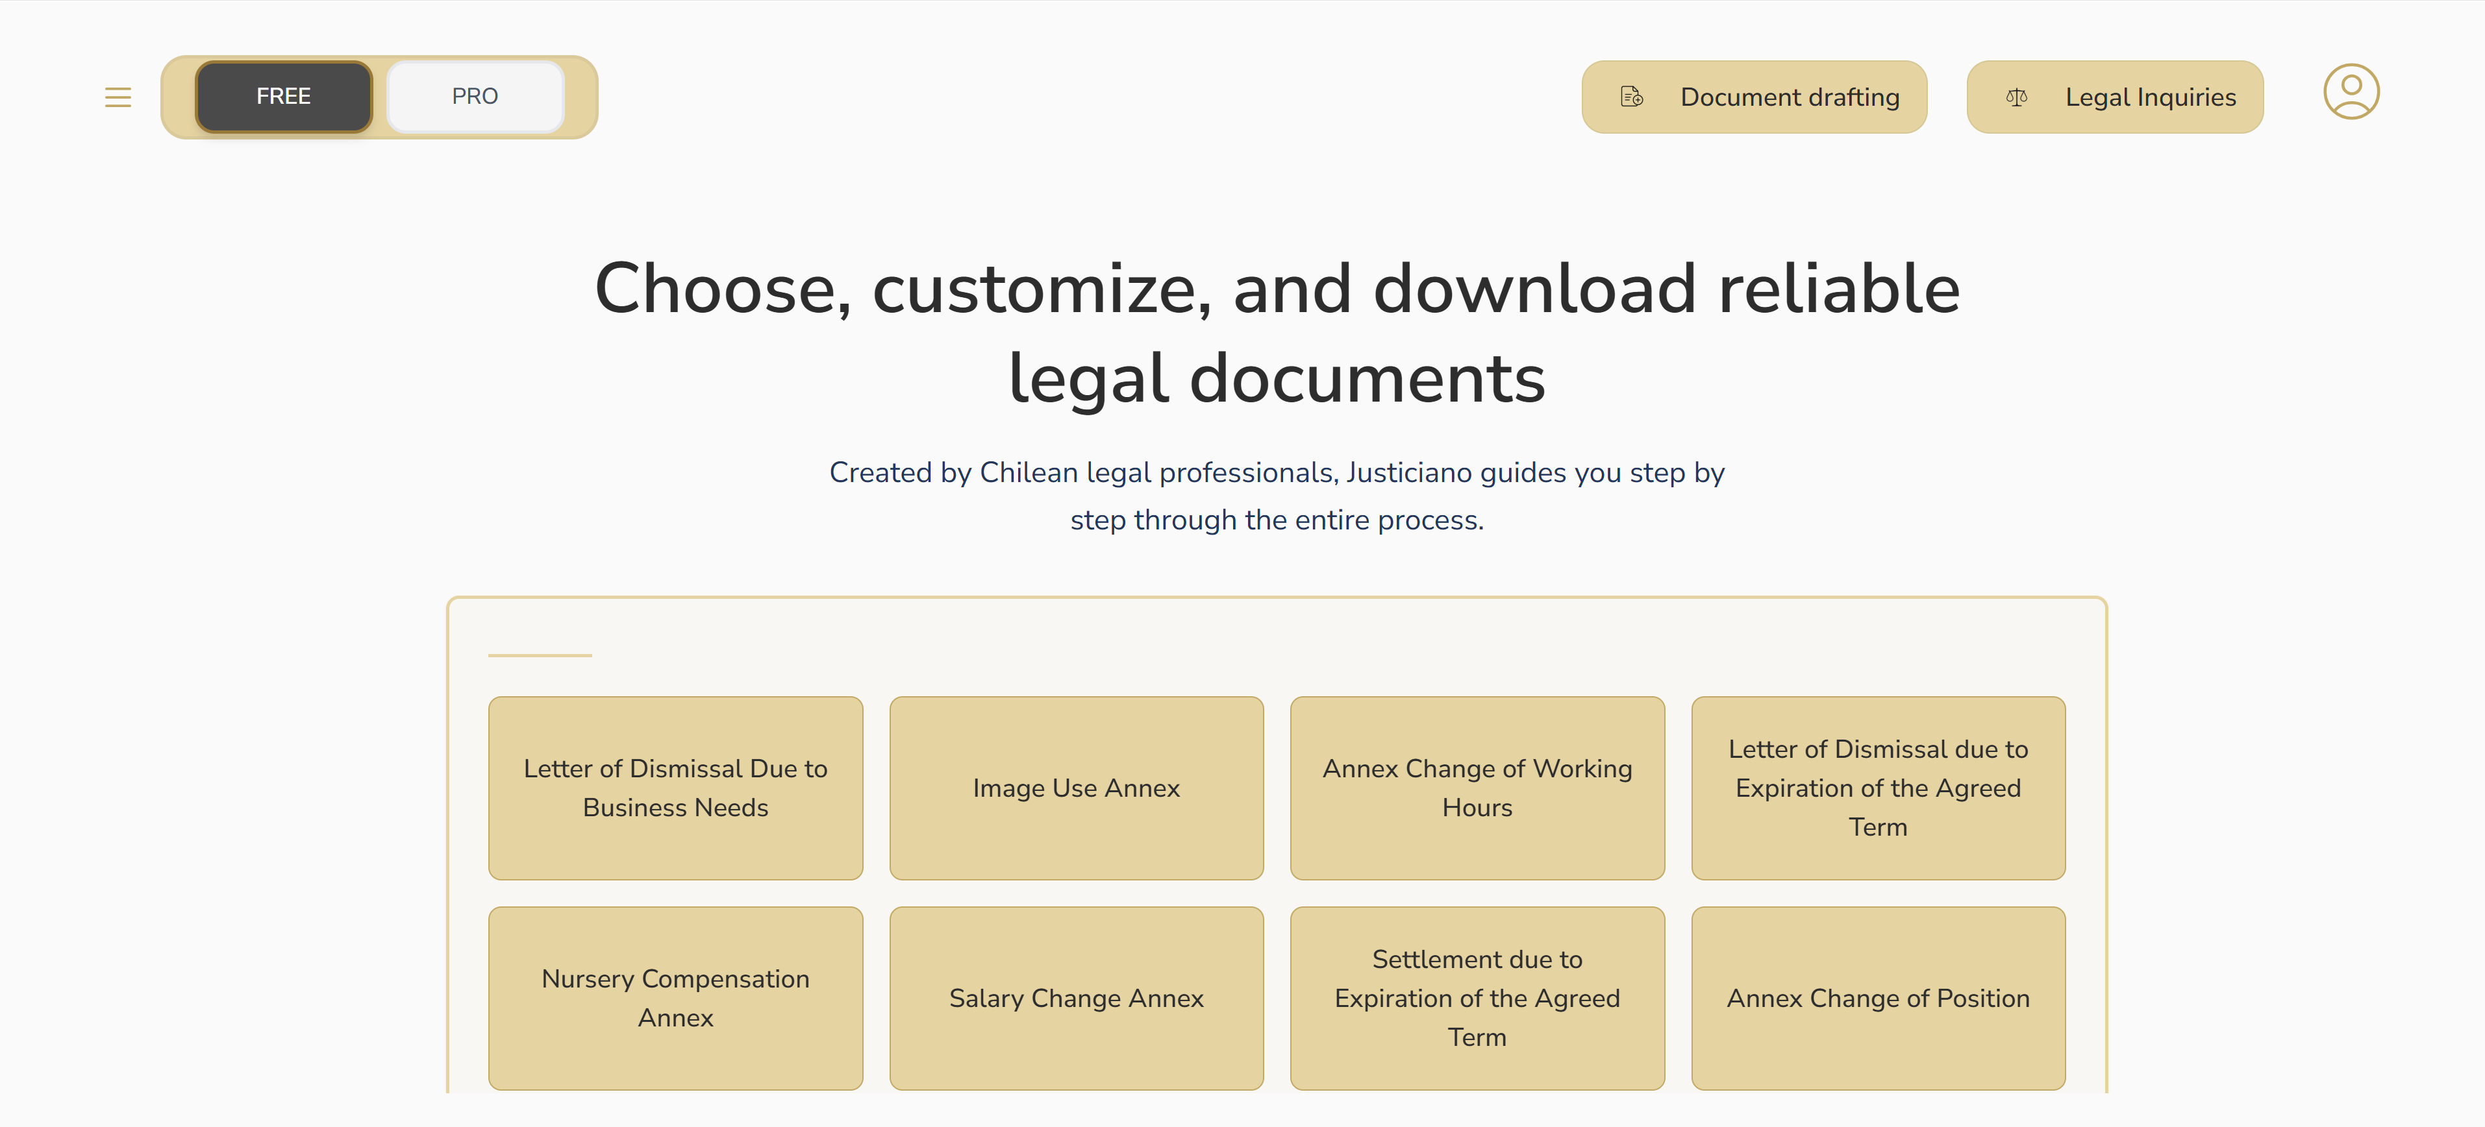The width and height of the screenshot is (2485, 1127).
Task: Open Settlement due to Expiration of Agreed Term
Action: pyautogui.click(x=1477, y=998)
